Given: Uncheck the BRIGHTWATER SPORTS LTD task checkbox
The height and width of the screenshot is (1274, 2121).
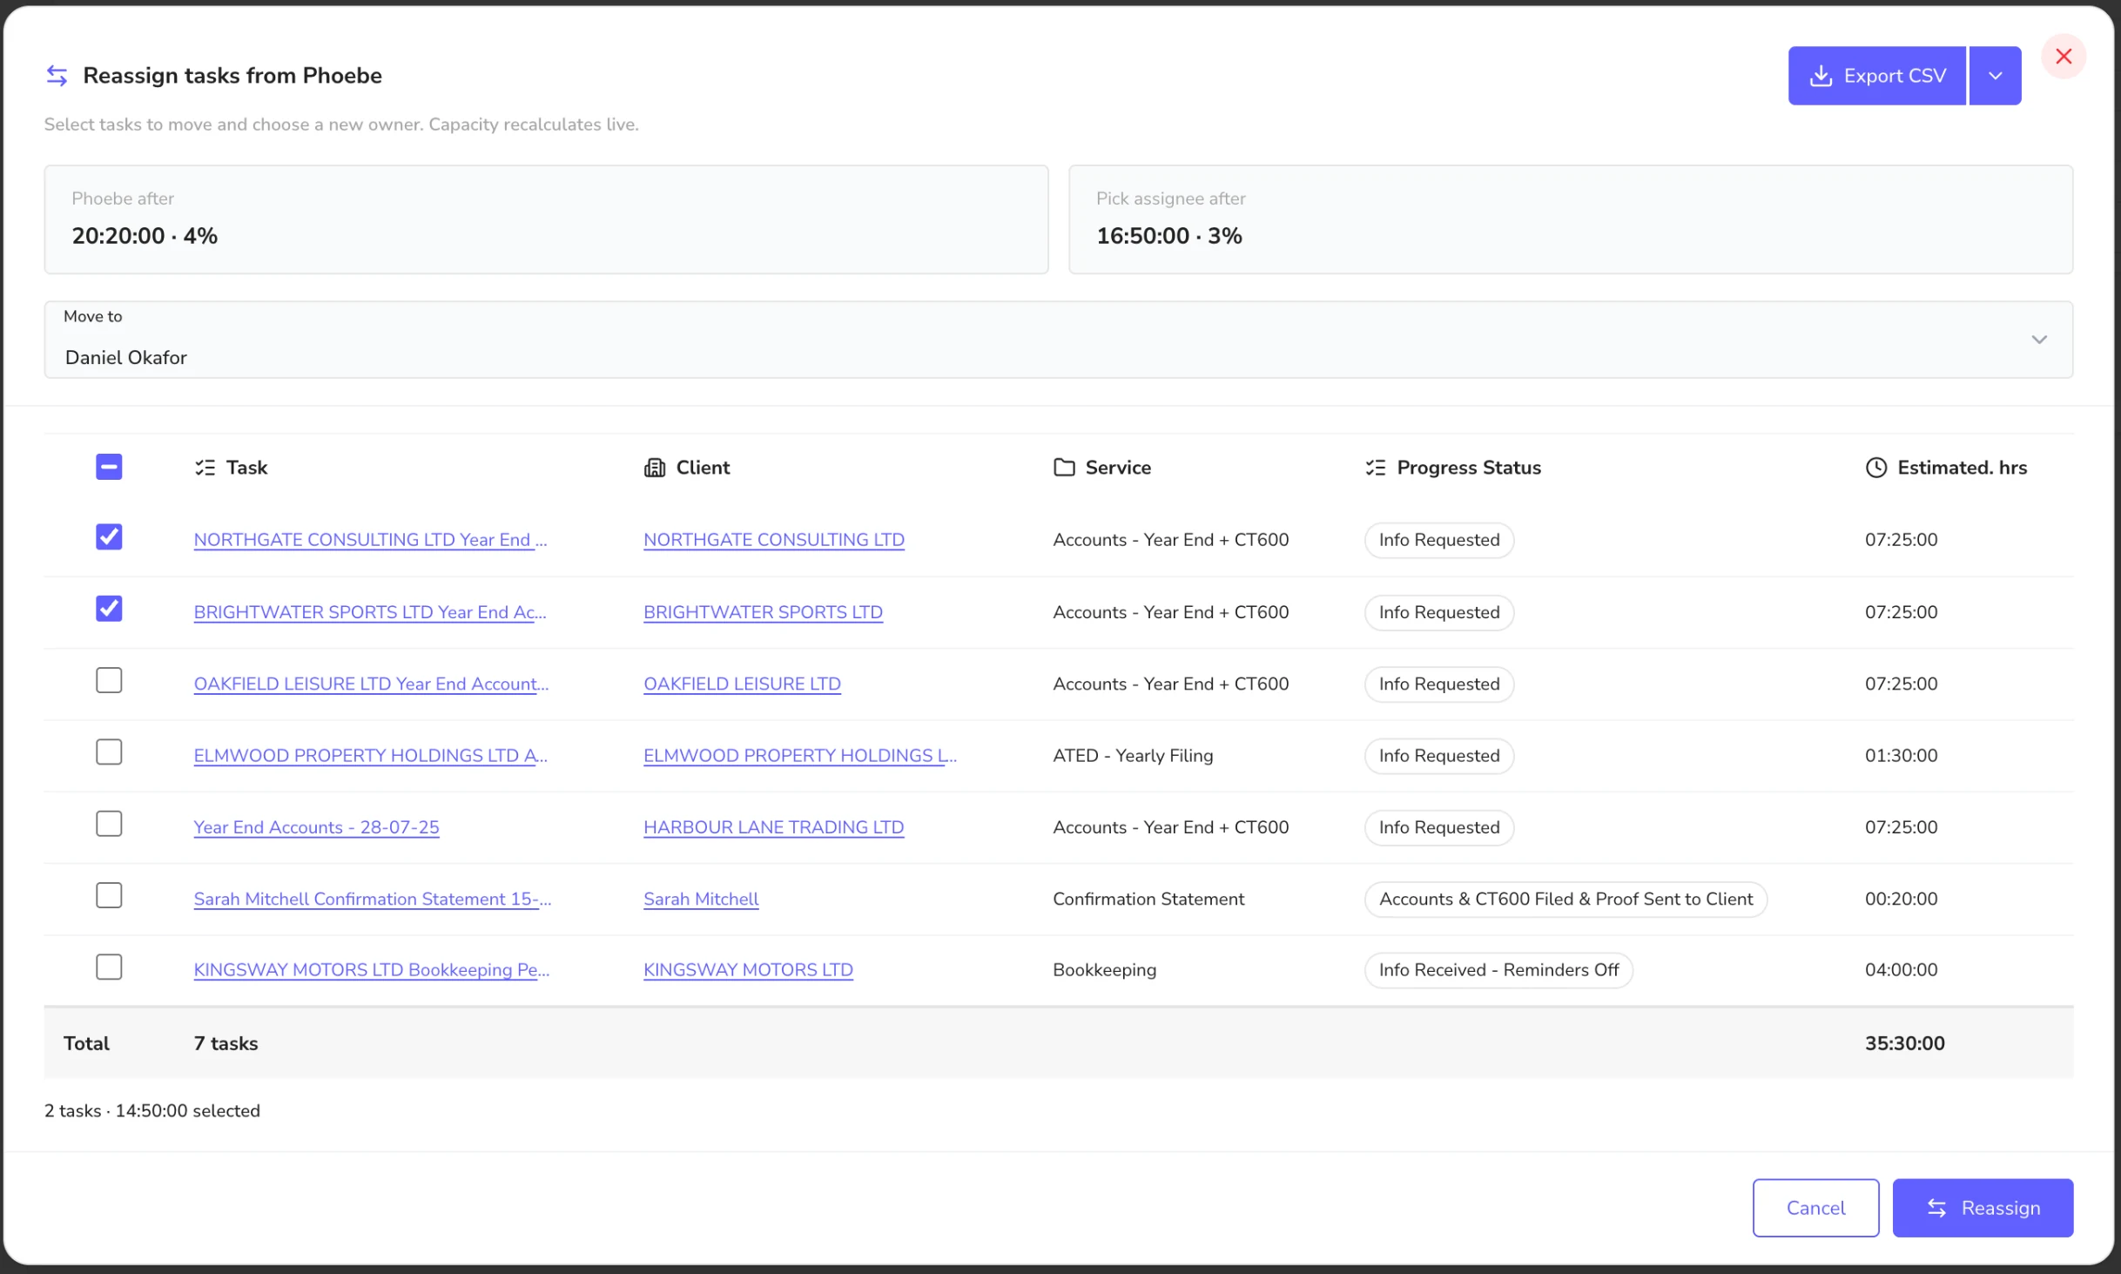Looking at the screenshot, I should (x=109, y=609).
